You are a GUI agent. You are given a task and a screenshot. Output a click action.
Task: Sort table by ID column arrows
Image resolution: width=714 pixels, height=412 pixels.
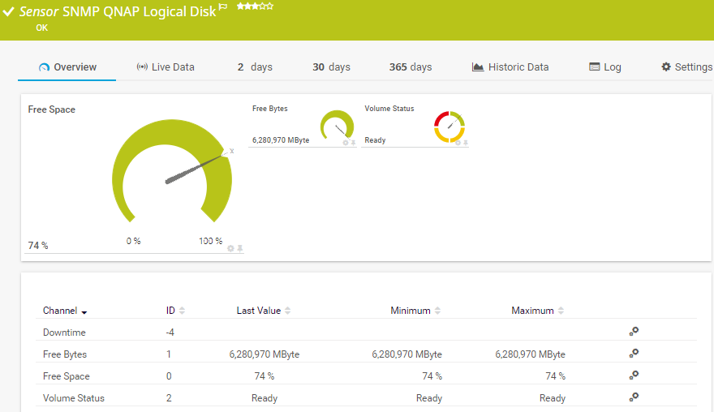pyautogui.click(x=182, y=311)
